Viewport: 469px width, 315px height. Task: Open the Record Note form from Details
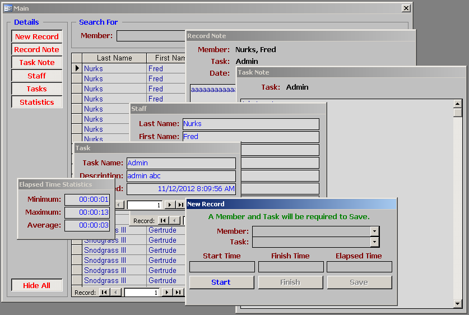(x=37, y=49)
